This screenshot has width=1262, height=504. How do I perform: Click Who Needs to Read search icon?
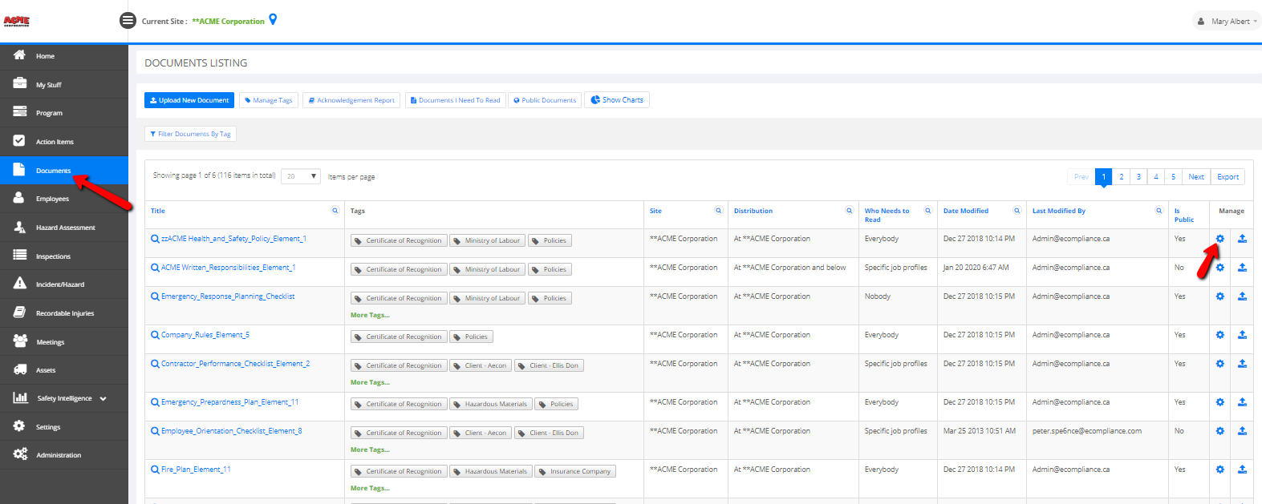coord(928,211)
